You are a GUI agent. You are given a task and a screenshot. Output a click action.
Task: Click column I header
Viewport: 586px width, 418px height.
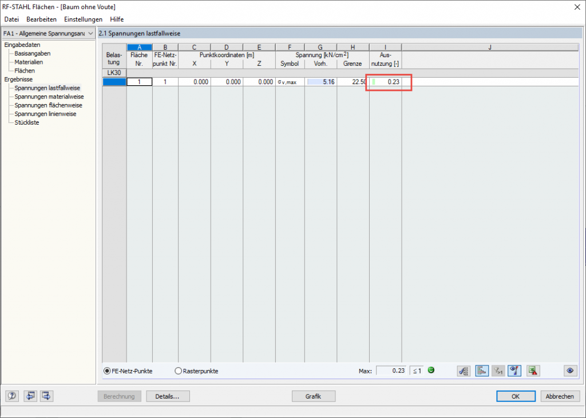tap(385, 47)
